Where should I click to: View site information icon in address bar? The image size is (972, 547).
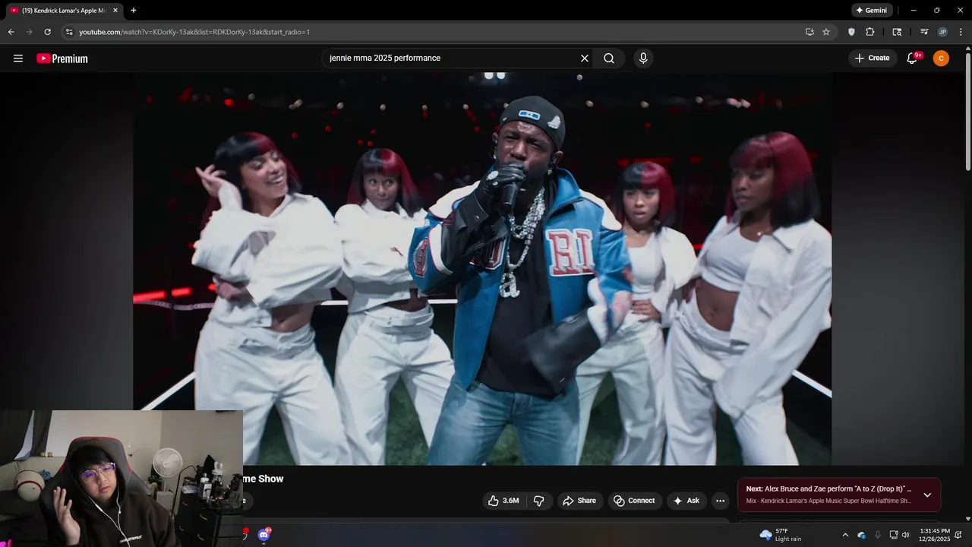pos(69,32)
